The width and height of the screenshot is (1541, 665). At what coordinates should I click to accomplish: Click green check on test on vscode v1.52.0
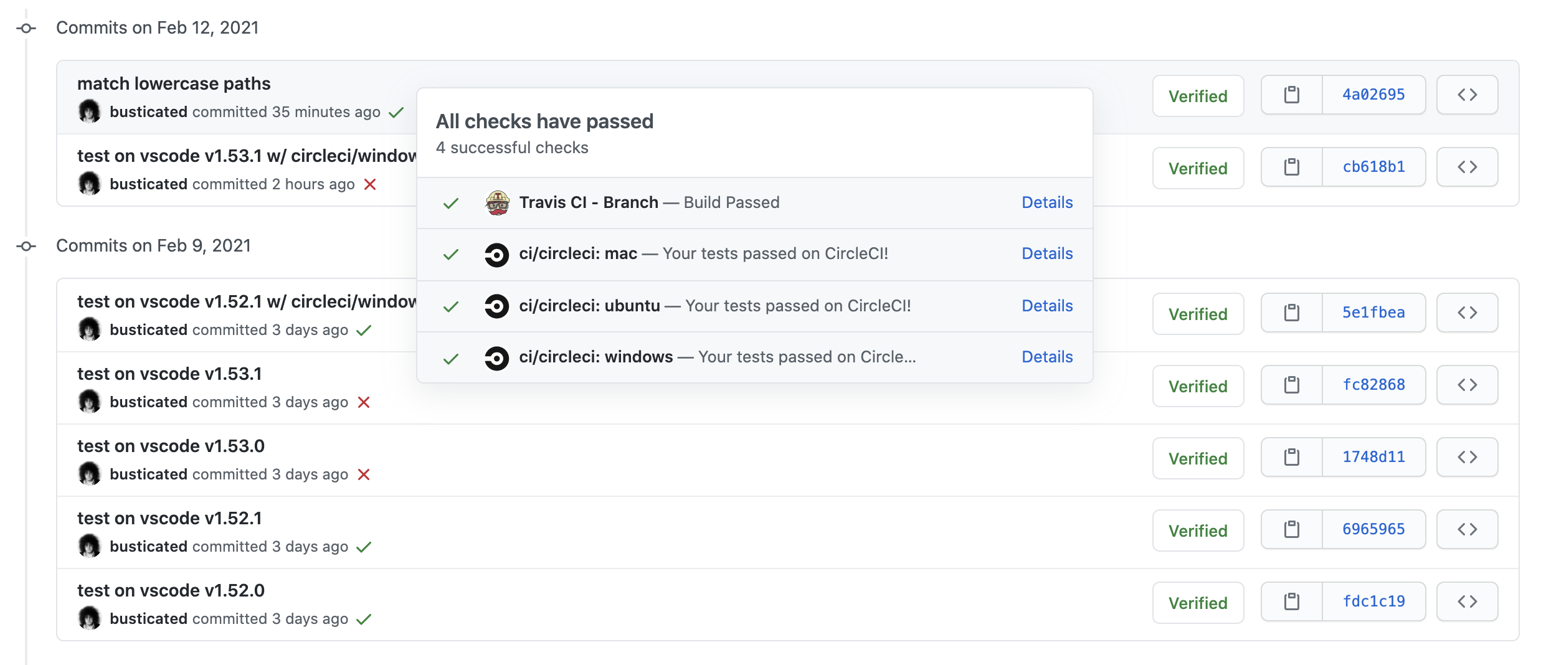coord(364,620)
